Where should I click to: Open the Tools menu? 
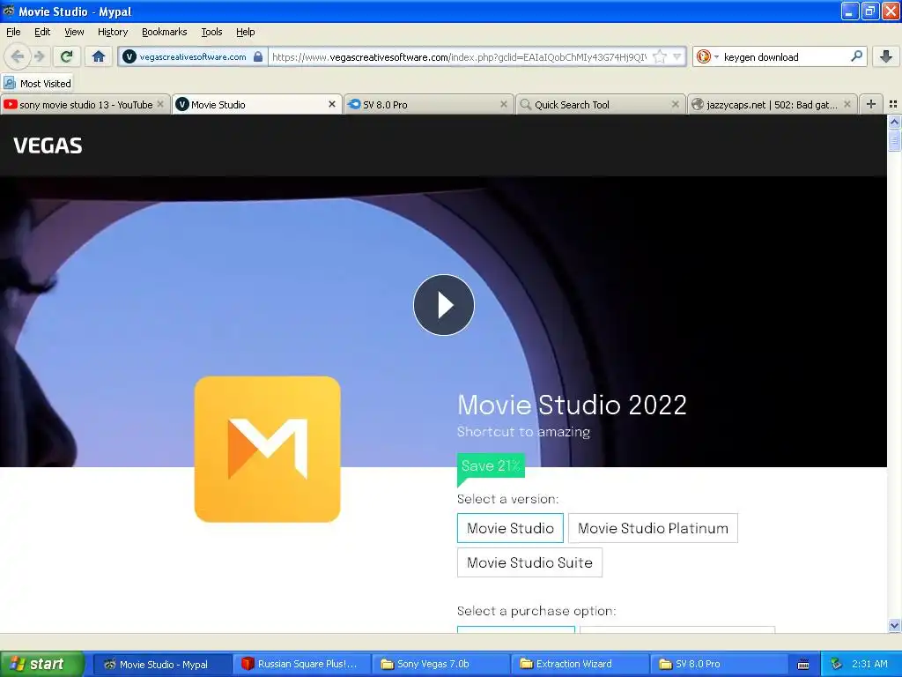(211, 32)
